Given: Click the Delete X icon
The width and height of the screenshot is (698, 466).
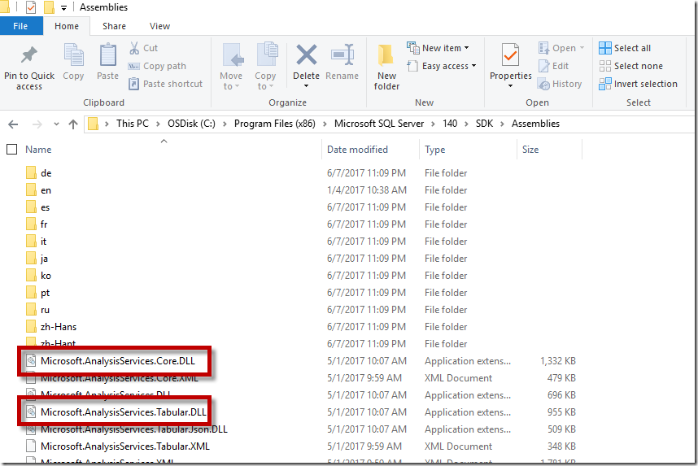Looking at the screenshot, I should pos(307,54).
